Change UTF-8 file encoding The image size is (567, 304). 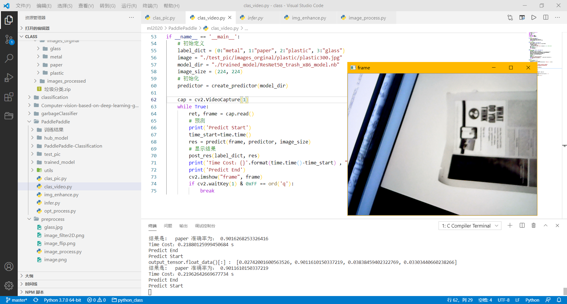click(504, 300)
